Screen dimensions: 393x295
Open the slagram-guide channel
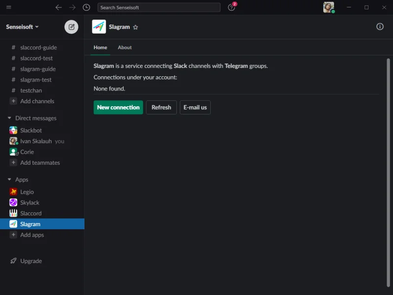[42, 69]
